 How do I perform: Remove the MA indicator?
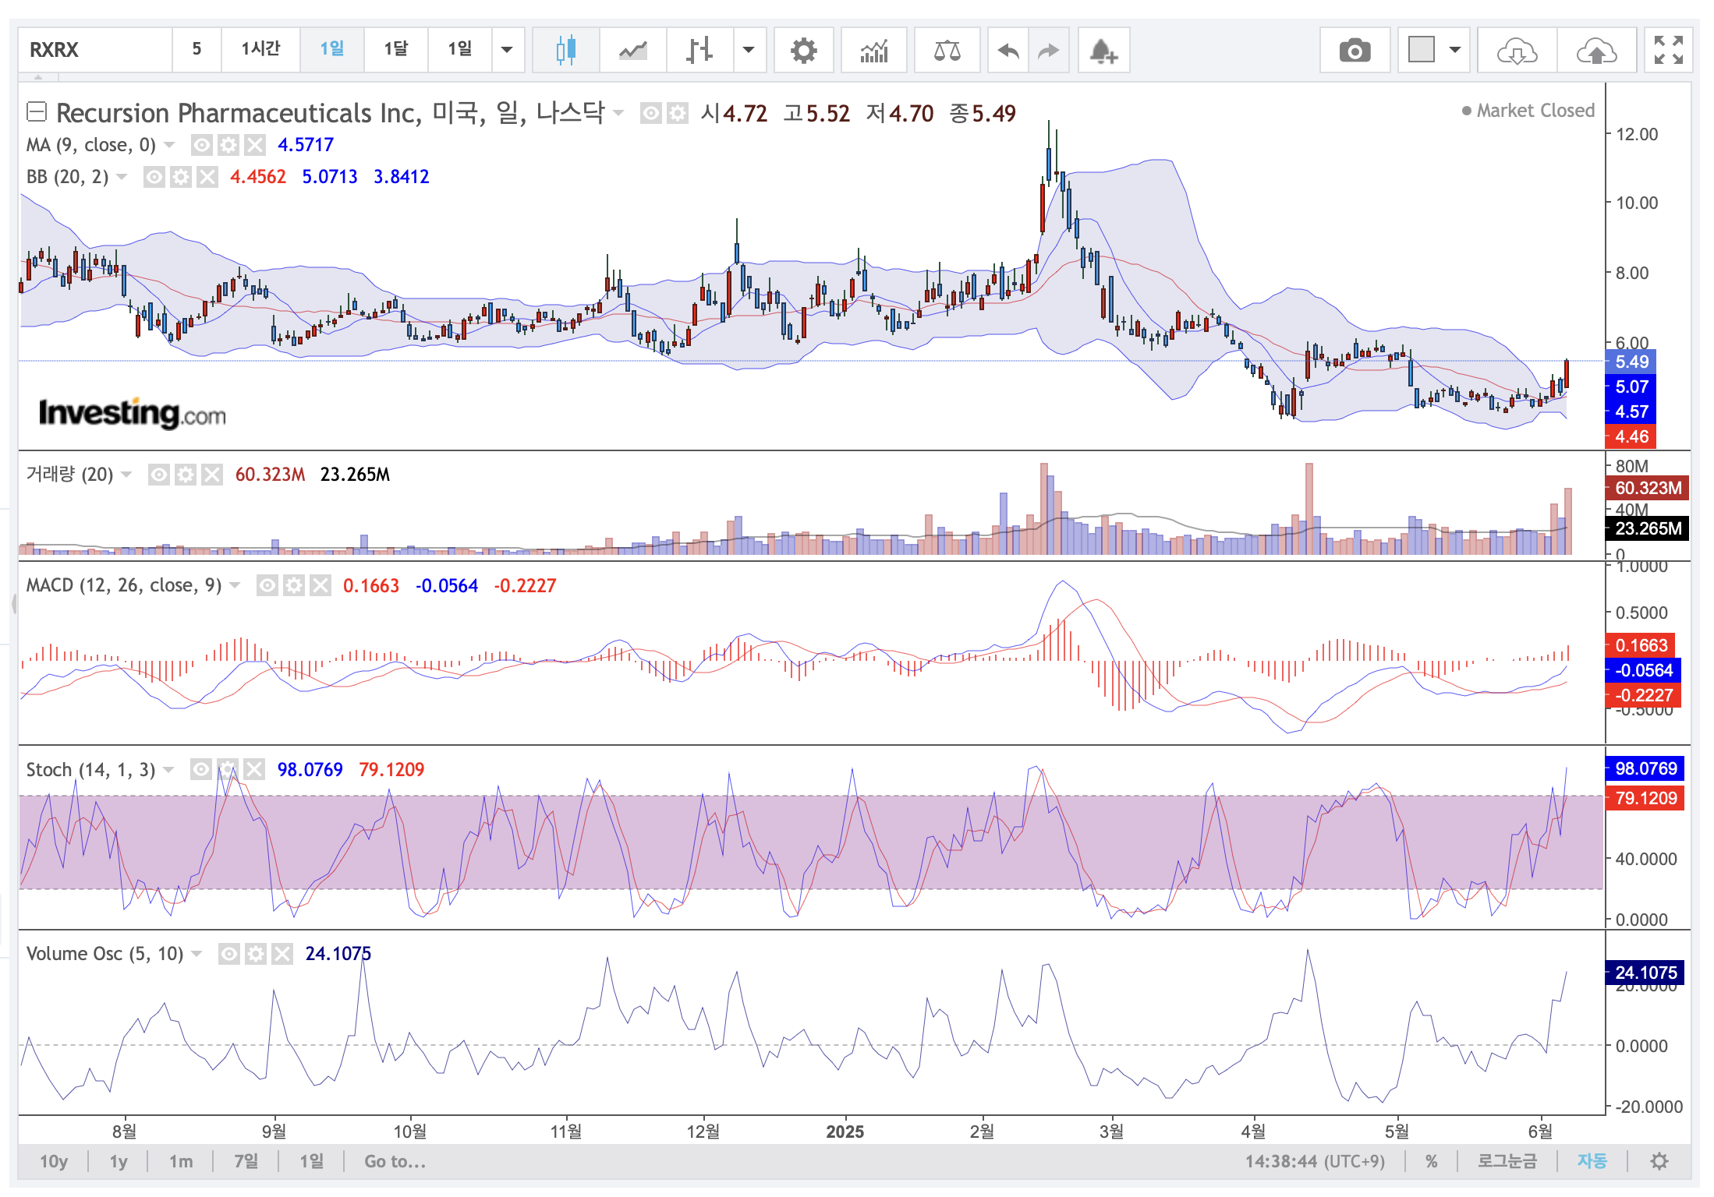[x=255, y=145]
